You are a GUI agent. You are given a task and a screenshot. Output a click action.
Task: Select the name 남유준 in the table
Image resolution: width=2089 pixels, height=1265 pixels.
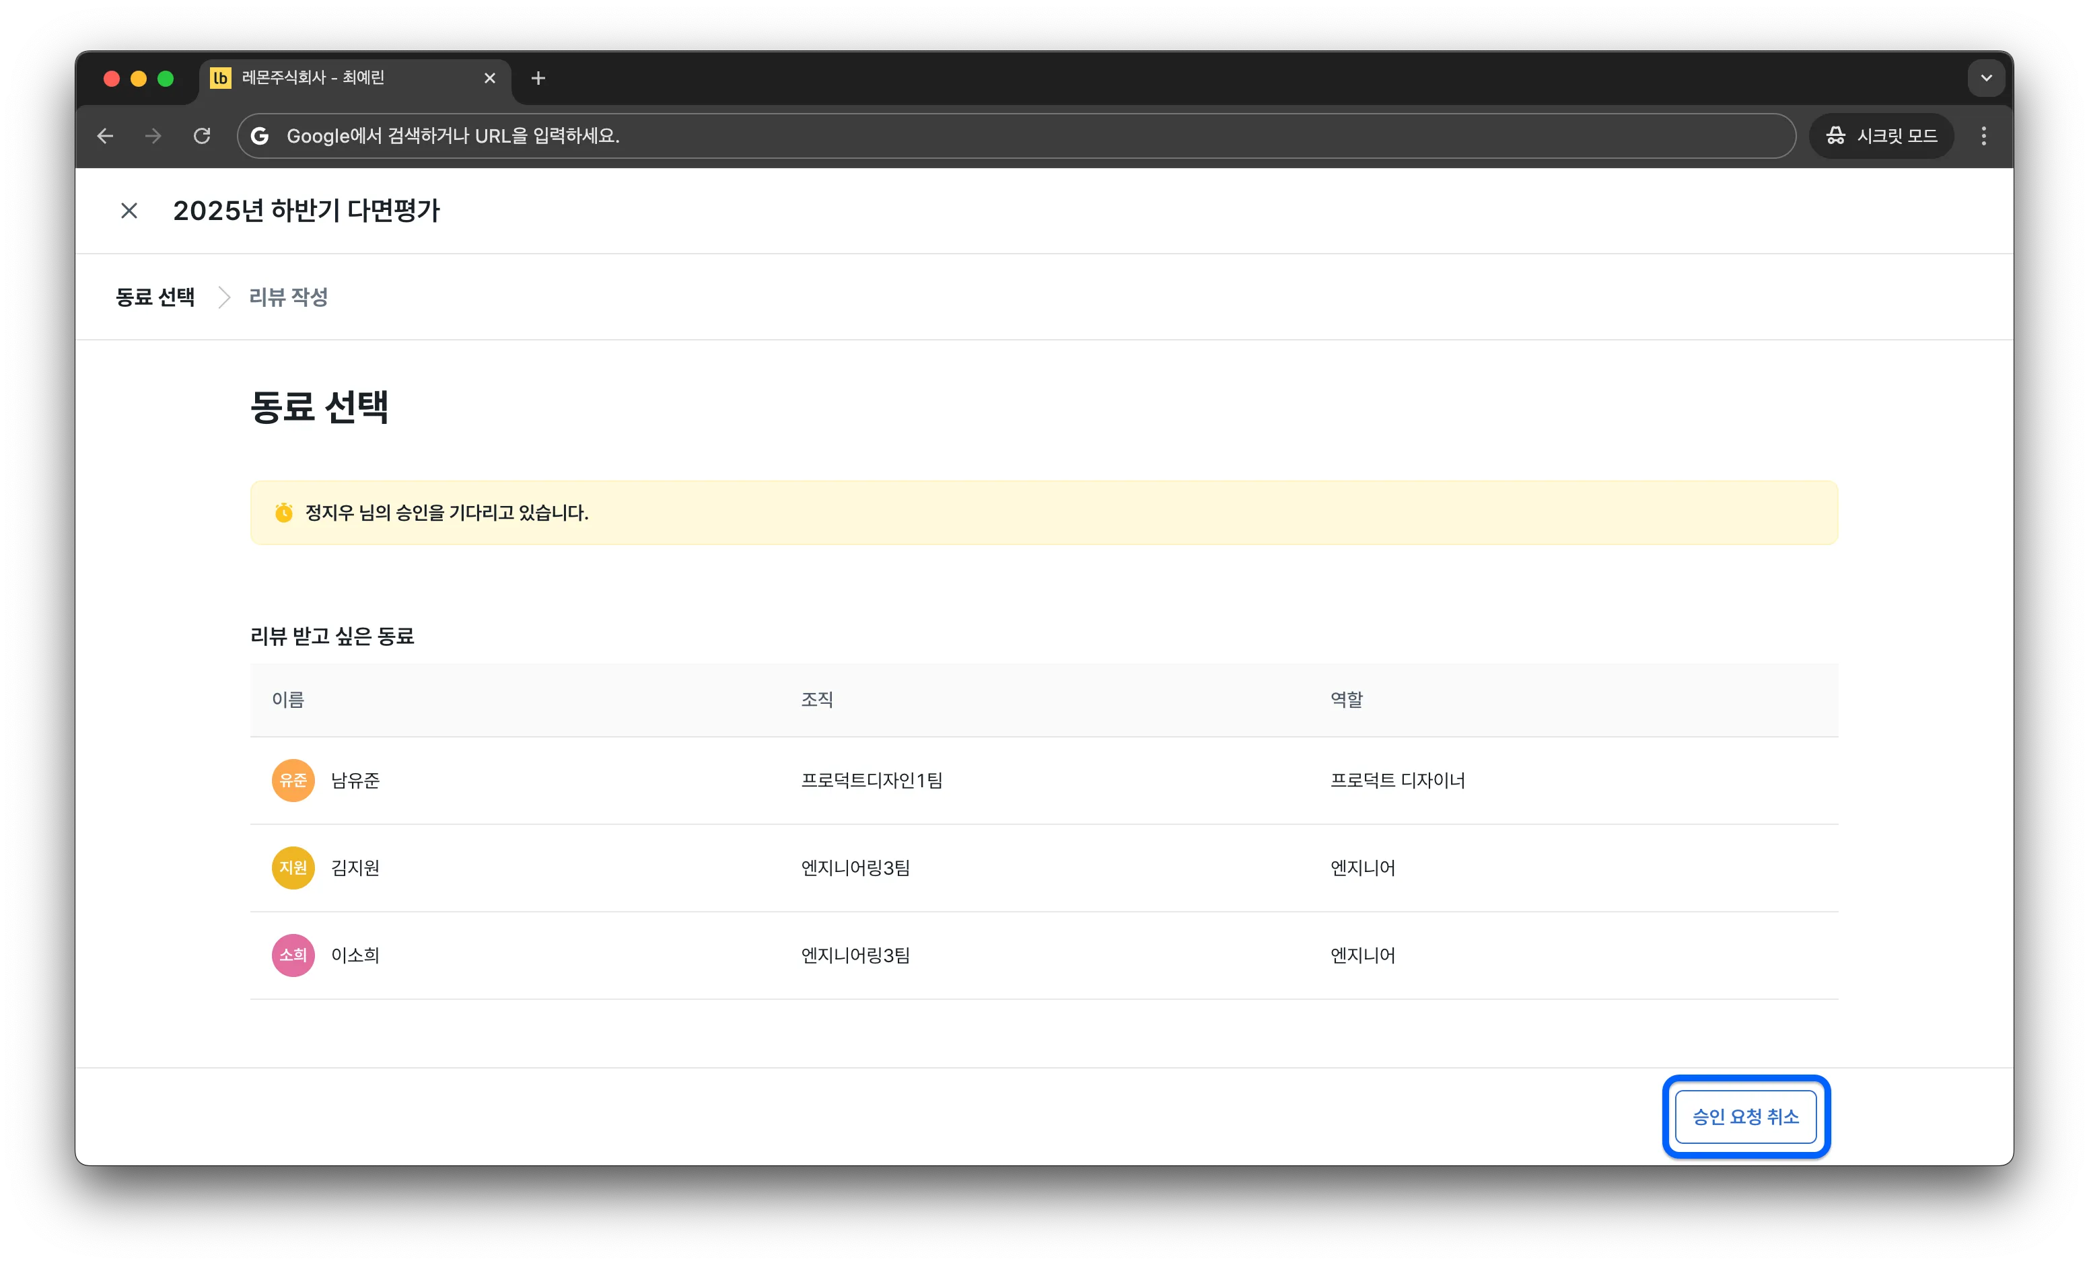[355, 780]
